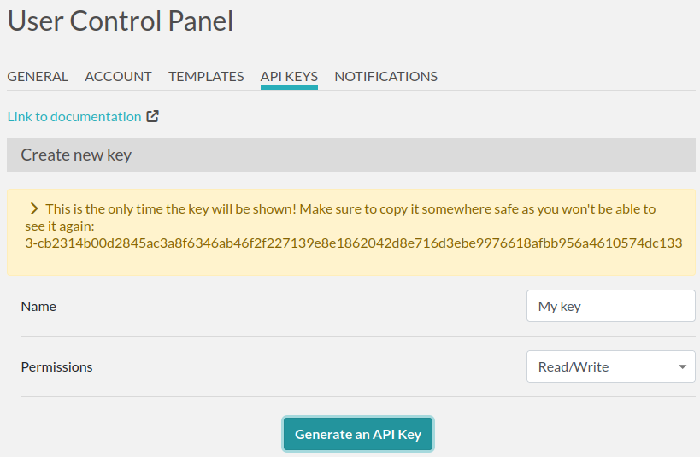Image resolution: width=700 pixels, height=457 pixels.
Task: Click the 'see it again:' warning line
Action: pos(60,226)
